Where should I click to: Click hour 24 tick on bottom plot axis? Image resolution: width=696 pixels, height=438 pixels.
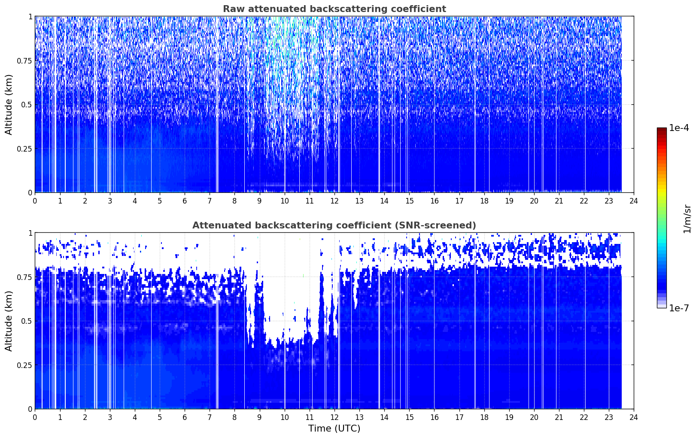634,417
